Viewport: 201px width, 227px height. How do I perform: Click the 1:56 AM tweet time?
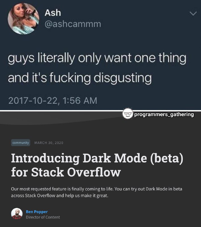80,101
